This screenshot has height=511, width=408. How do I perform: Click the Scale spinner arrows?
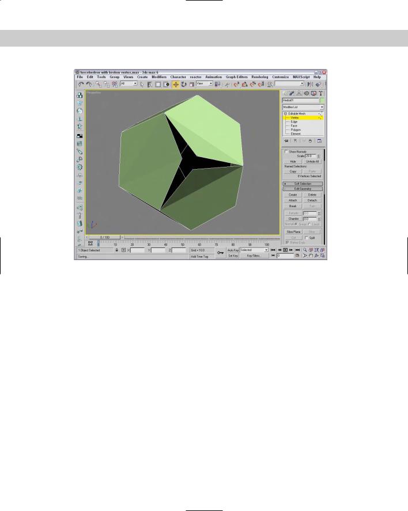point(319,156)
